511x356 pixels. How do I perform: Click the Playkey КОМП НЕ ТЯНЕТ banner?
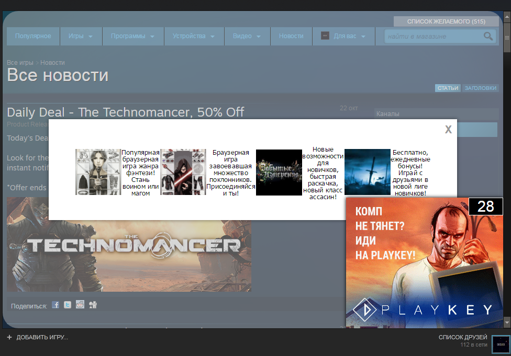(x=424, y=263)
